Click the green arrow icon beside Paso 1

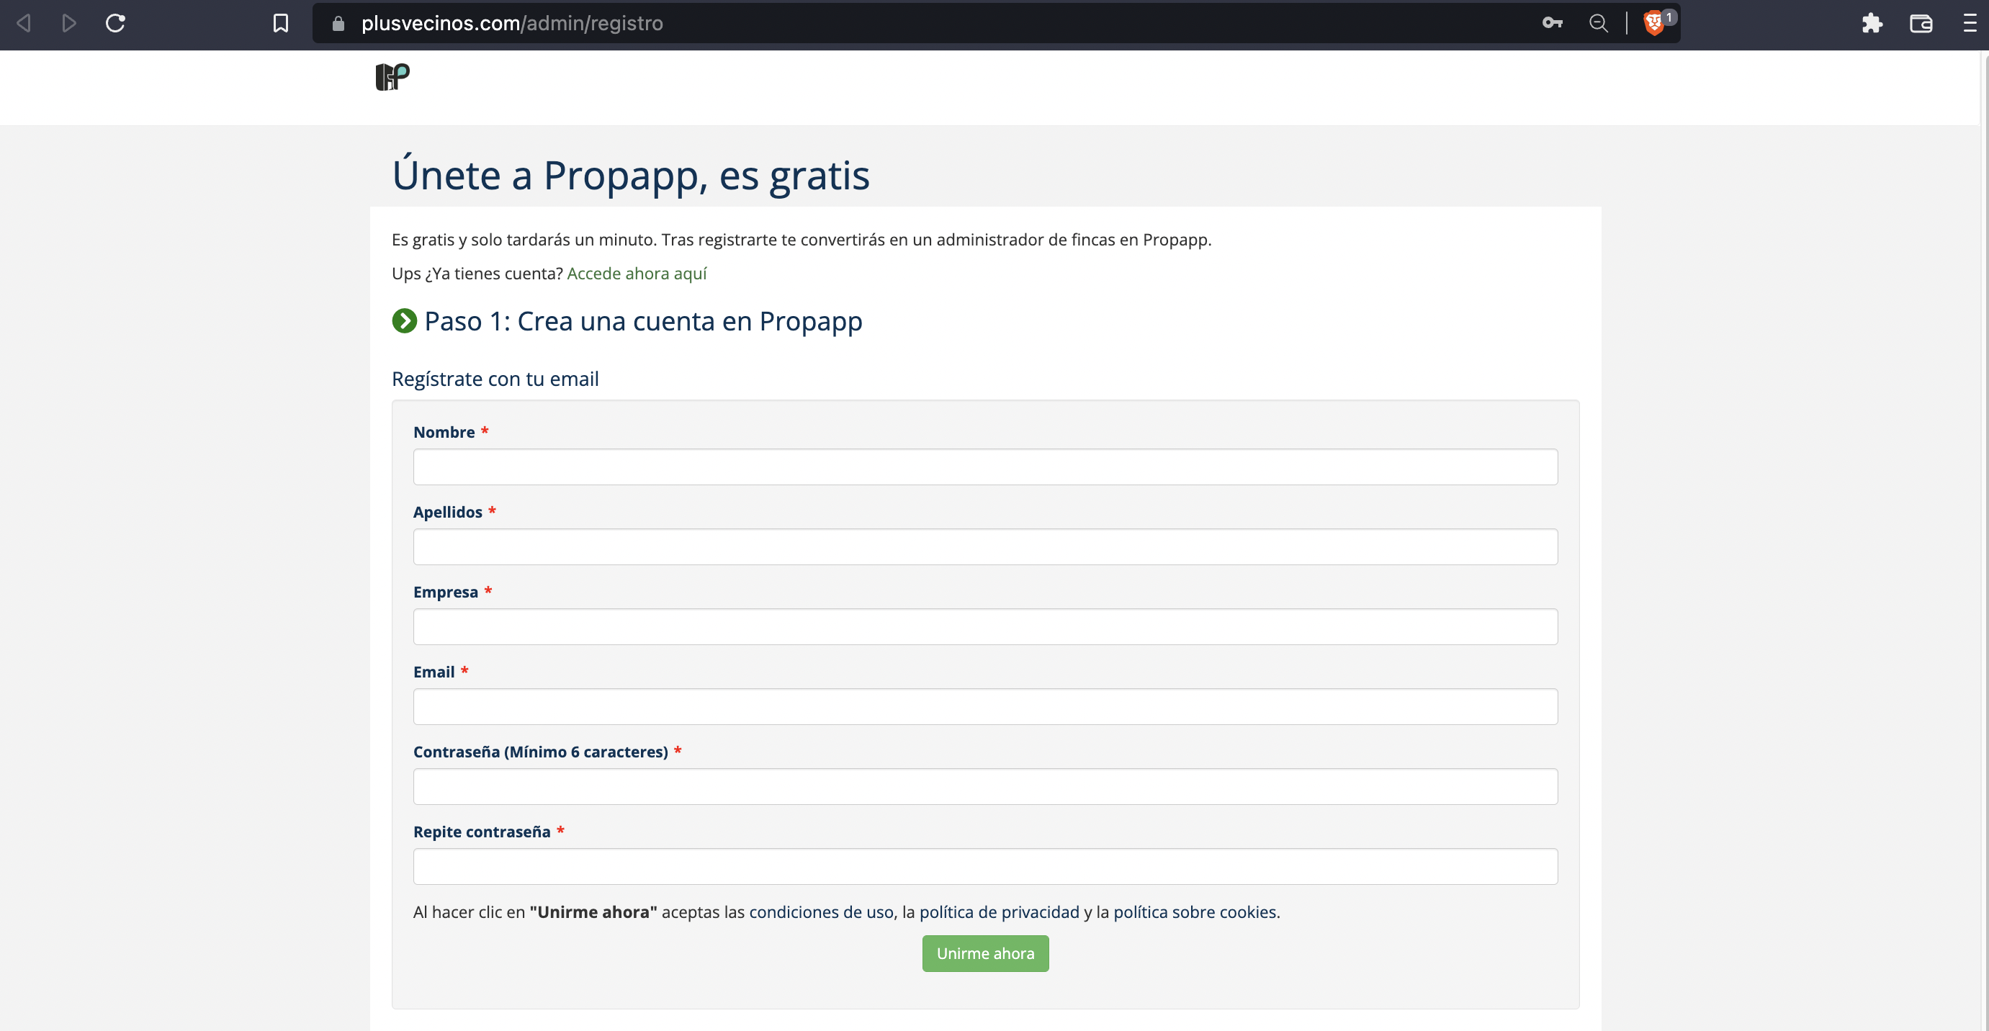tap(405, 320)
